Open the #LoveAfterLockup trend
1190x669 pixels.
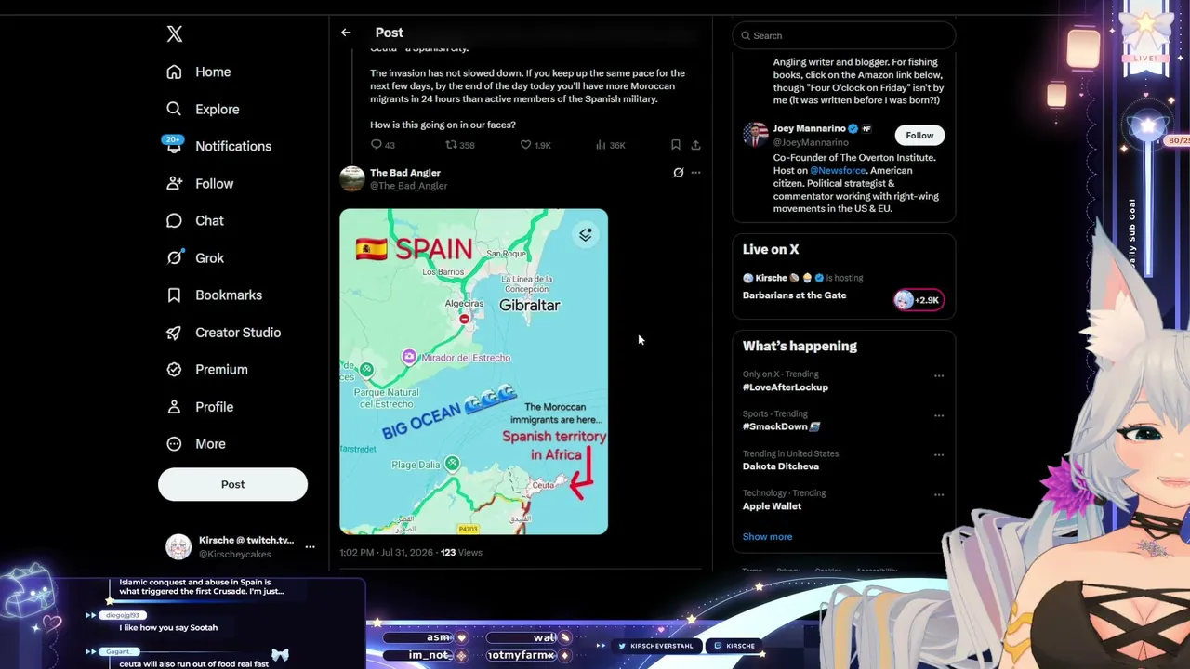pyautogui.click(x=786, y=387)
